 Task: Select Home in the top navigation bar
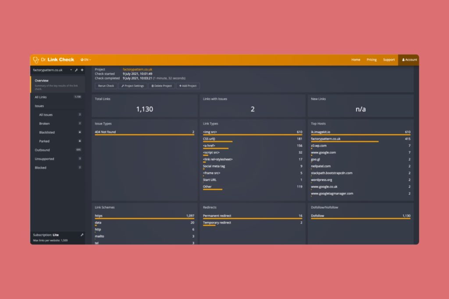pyautogui.click(x=356, y=60)
